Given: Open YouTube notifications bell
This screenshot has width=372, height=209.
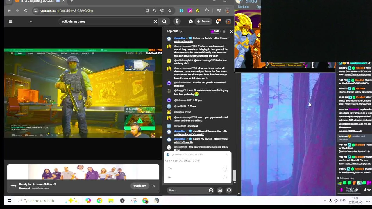Looking at the screenshot, I should 218,21.
